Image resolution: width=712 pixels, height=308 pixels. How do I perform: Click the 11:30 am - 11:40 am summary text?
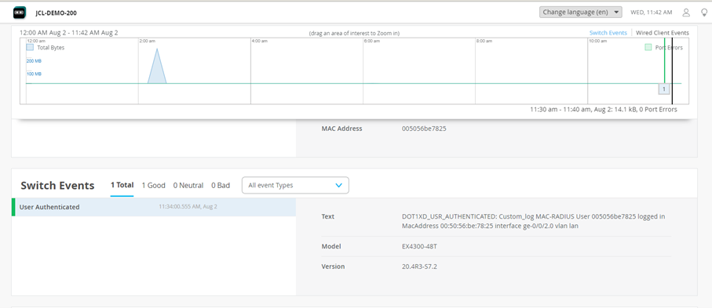pos(604,109)
